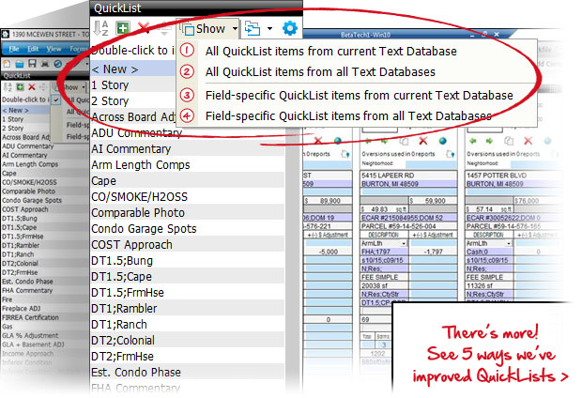
Task: Move 1457 Potter Blvd comp left with green arrow
Action: click(x=473, y=141)
